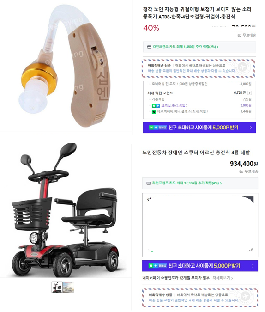Image resolution: width=265 pixels, height=312 pixels.
Task: Open the 멤버십 추가 적립 link
Action: click(173, 105)
